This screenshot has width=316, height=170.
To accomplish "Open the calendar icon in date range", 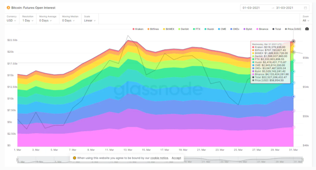I will point(305,8).
